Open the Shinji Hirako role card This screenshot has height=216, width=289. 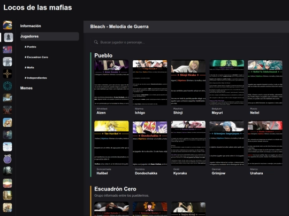(188, 83)
